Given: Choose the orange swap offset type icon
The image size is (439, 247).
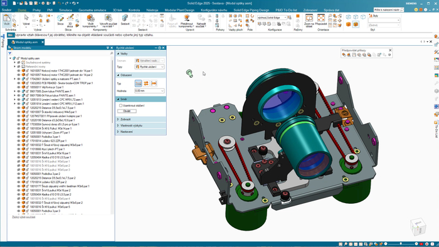Looking at the screenshot, I should 146,83.
